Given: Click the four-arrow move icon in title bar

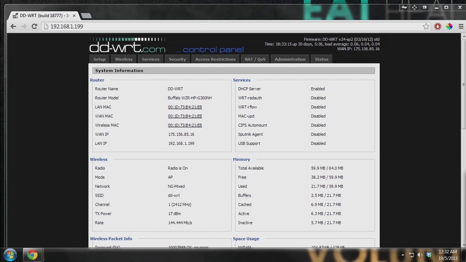Looking at the screenshot, I should (414, 7).
